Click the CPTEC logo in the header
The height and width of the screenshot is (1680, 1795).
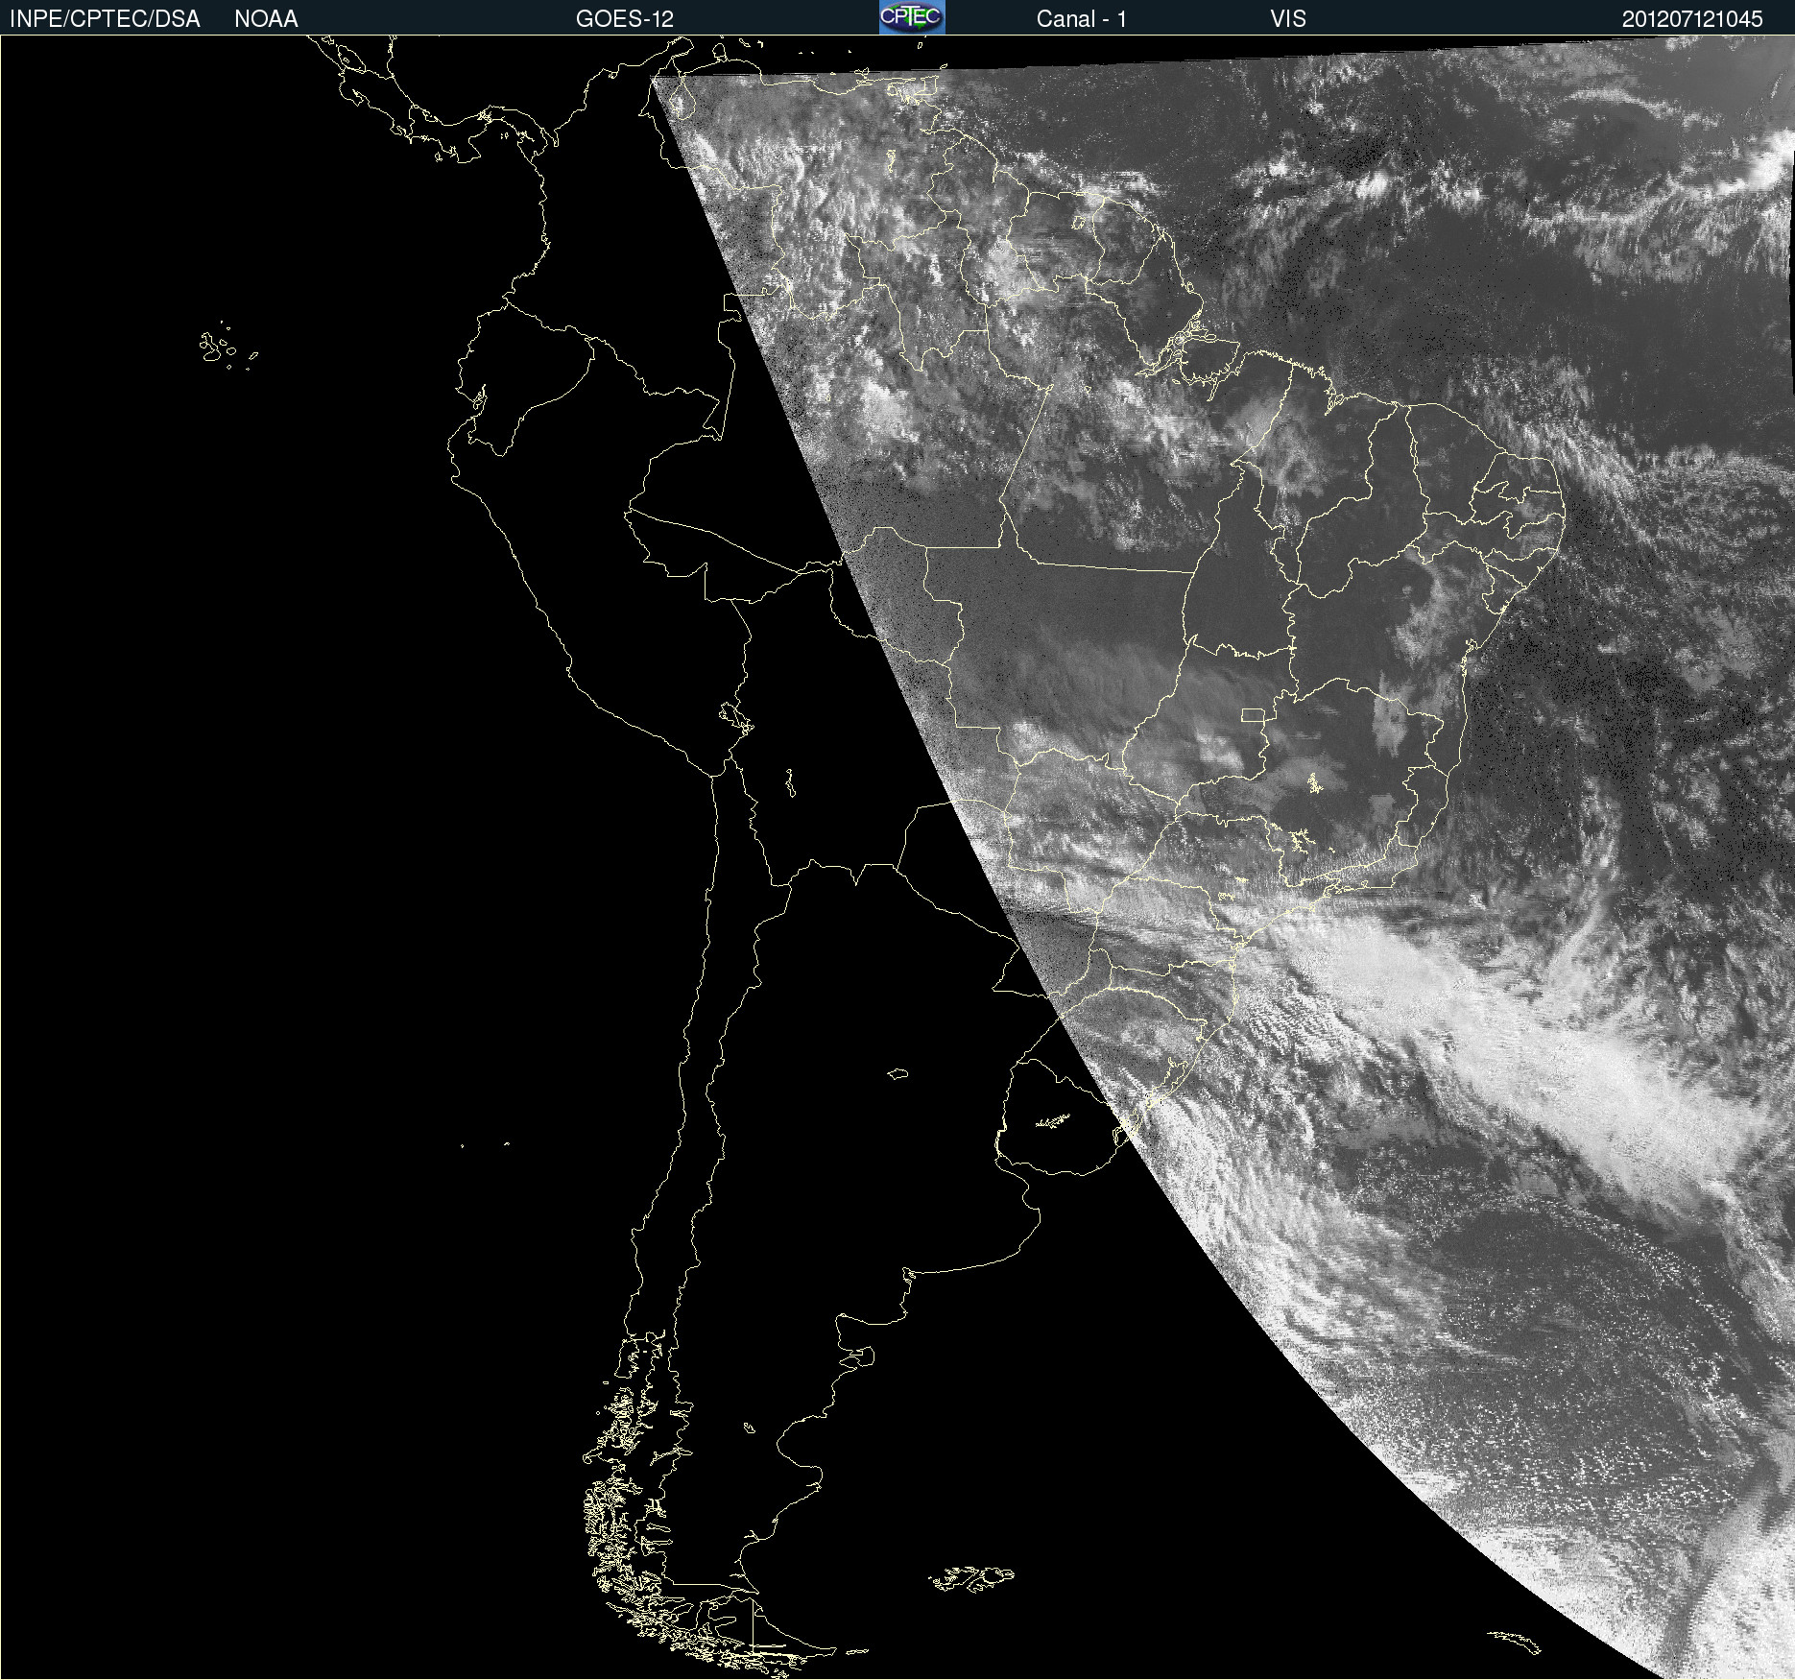912,17
